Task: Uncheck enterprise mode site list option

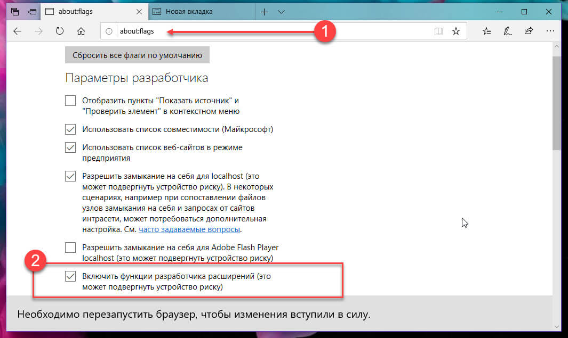Action: (70, 147)
